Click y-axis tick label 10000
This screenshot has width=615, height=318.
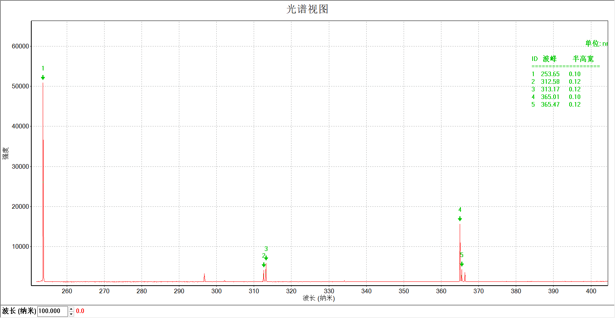[20, 247]
